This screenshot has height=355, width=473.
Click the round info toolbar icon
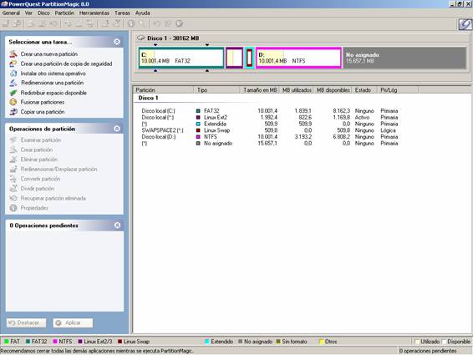pos(131,23)
